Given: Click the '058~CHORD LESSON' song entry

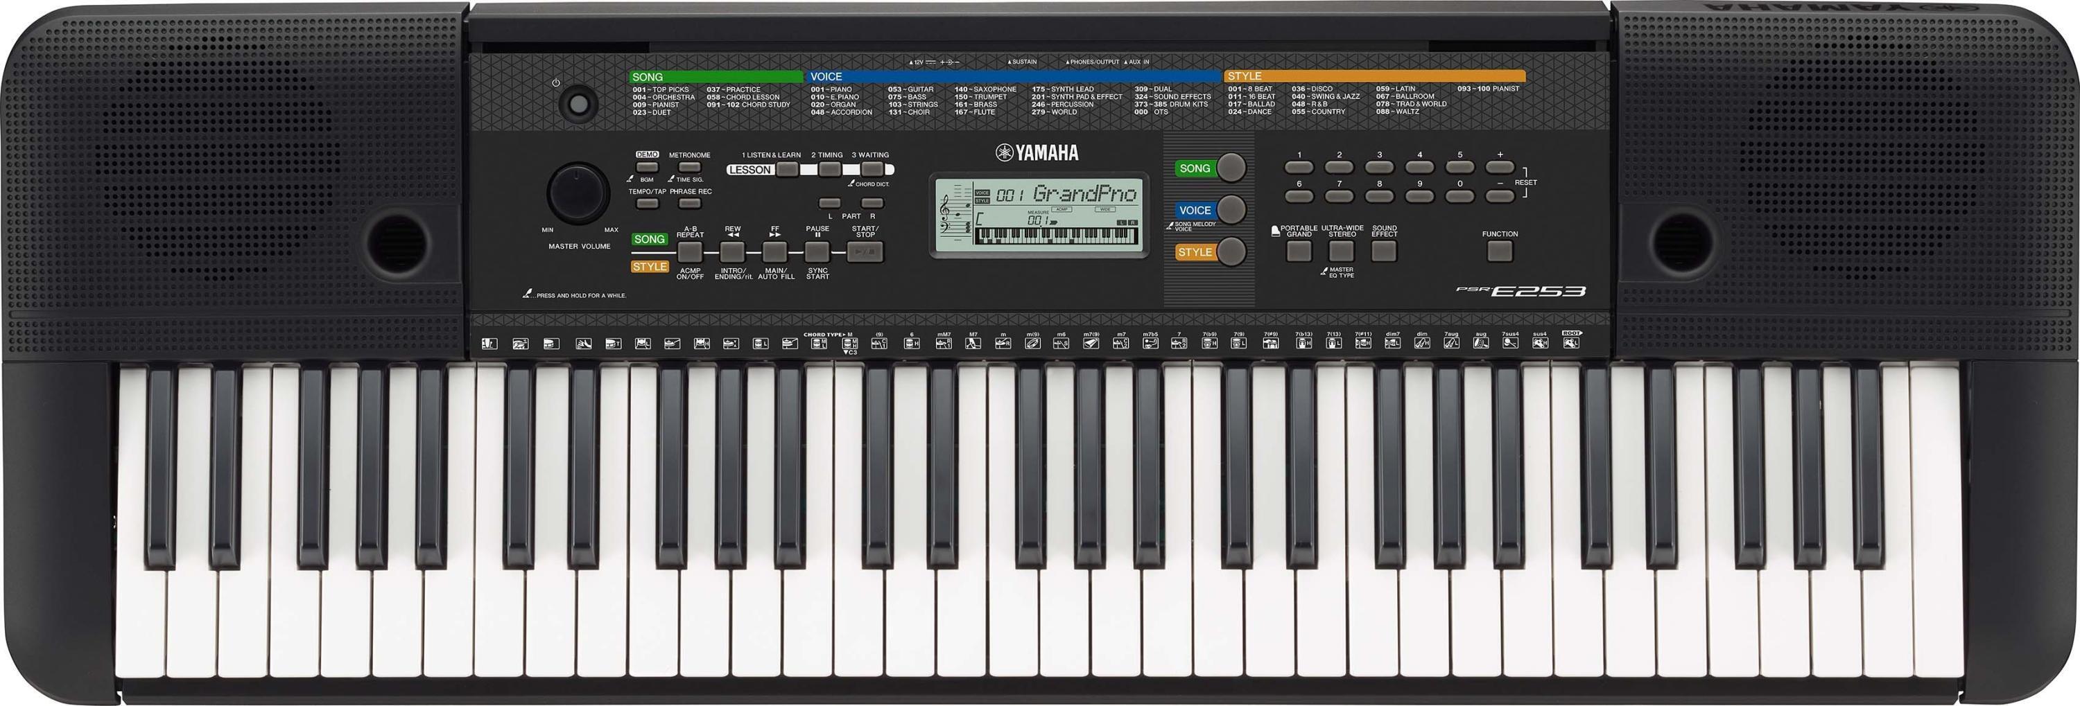Looking at the screenshot, I should coord(743,97).
